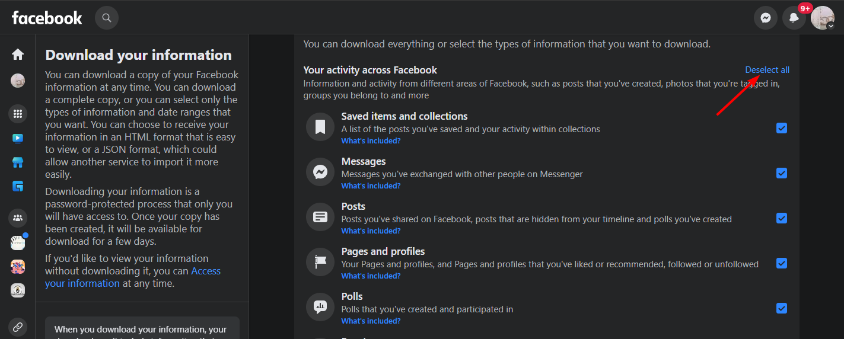Follow the Access your information link
This screenshot has height=339, width=844.
pos(133,277)
